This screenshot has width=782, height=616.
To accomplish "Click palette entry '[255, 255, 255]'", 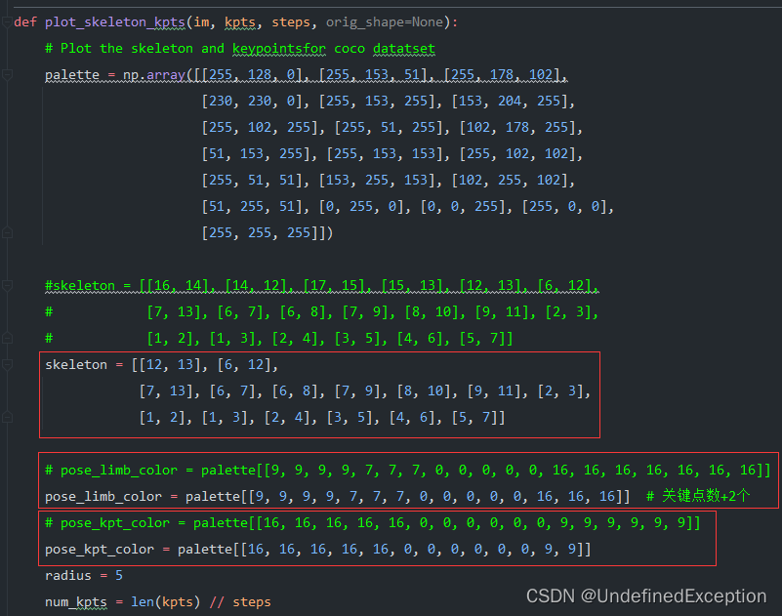I will 260,233.
